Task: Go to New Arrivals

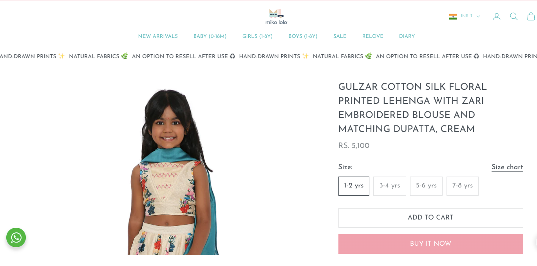Action: coord(158,36)
